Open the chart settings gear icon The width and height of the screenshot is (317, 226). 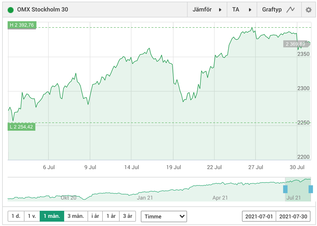click(x=308, y=10)
